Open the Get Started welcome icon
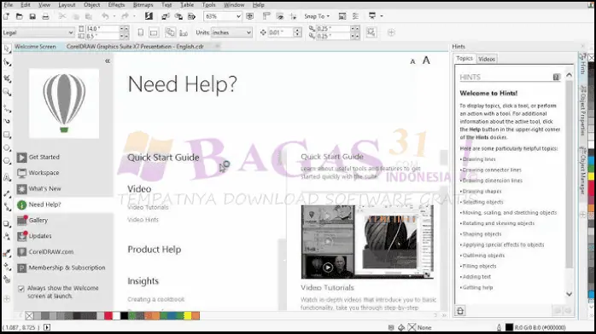This screenshot has width=596, height=334. pyautogui.click(x=21, y=157)
